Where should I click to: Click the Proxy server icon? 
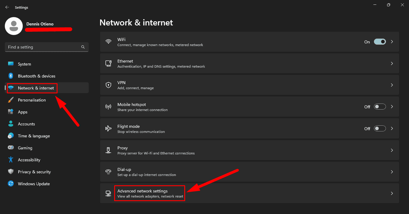pos(108,150)
